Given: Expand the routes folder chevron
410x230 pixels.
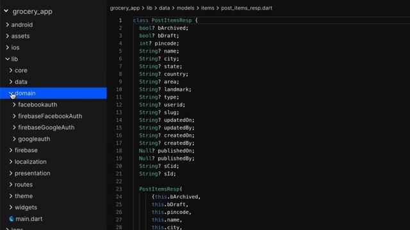Looking at the screenshot, I should [x=11, y=185].
